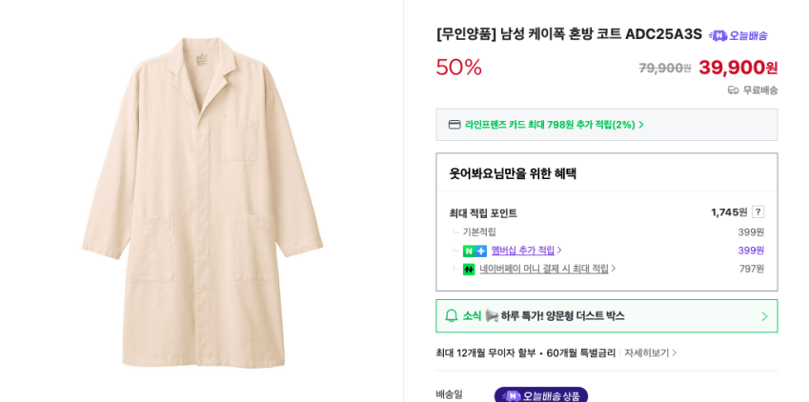
Task: Click the 오늘배송 badge beside the product title
Action: [x=738, y=35]
